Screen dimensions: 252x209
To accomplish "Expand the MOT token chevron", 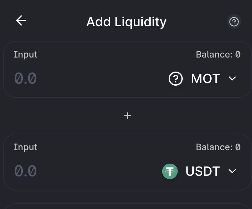I will click(232, 79).
